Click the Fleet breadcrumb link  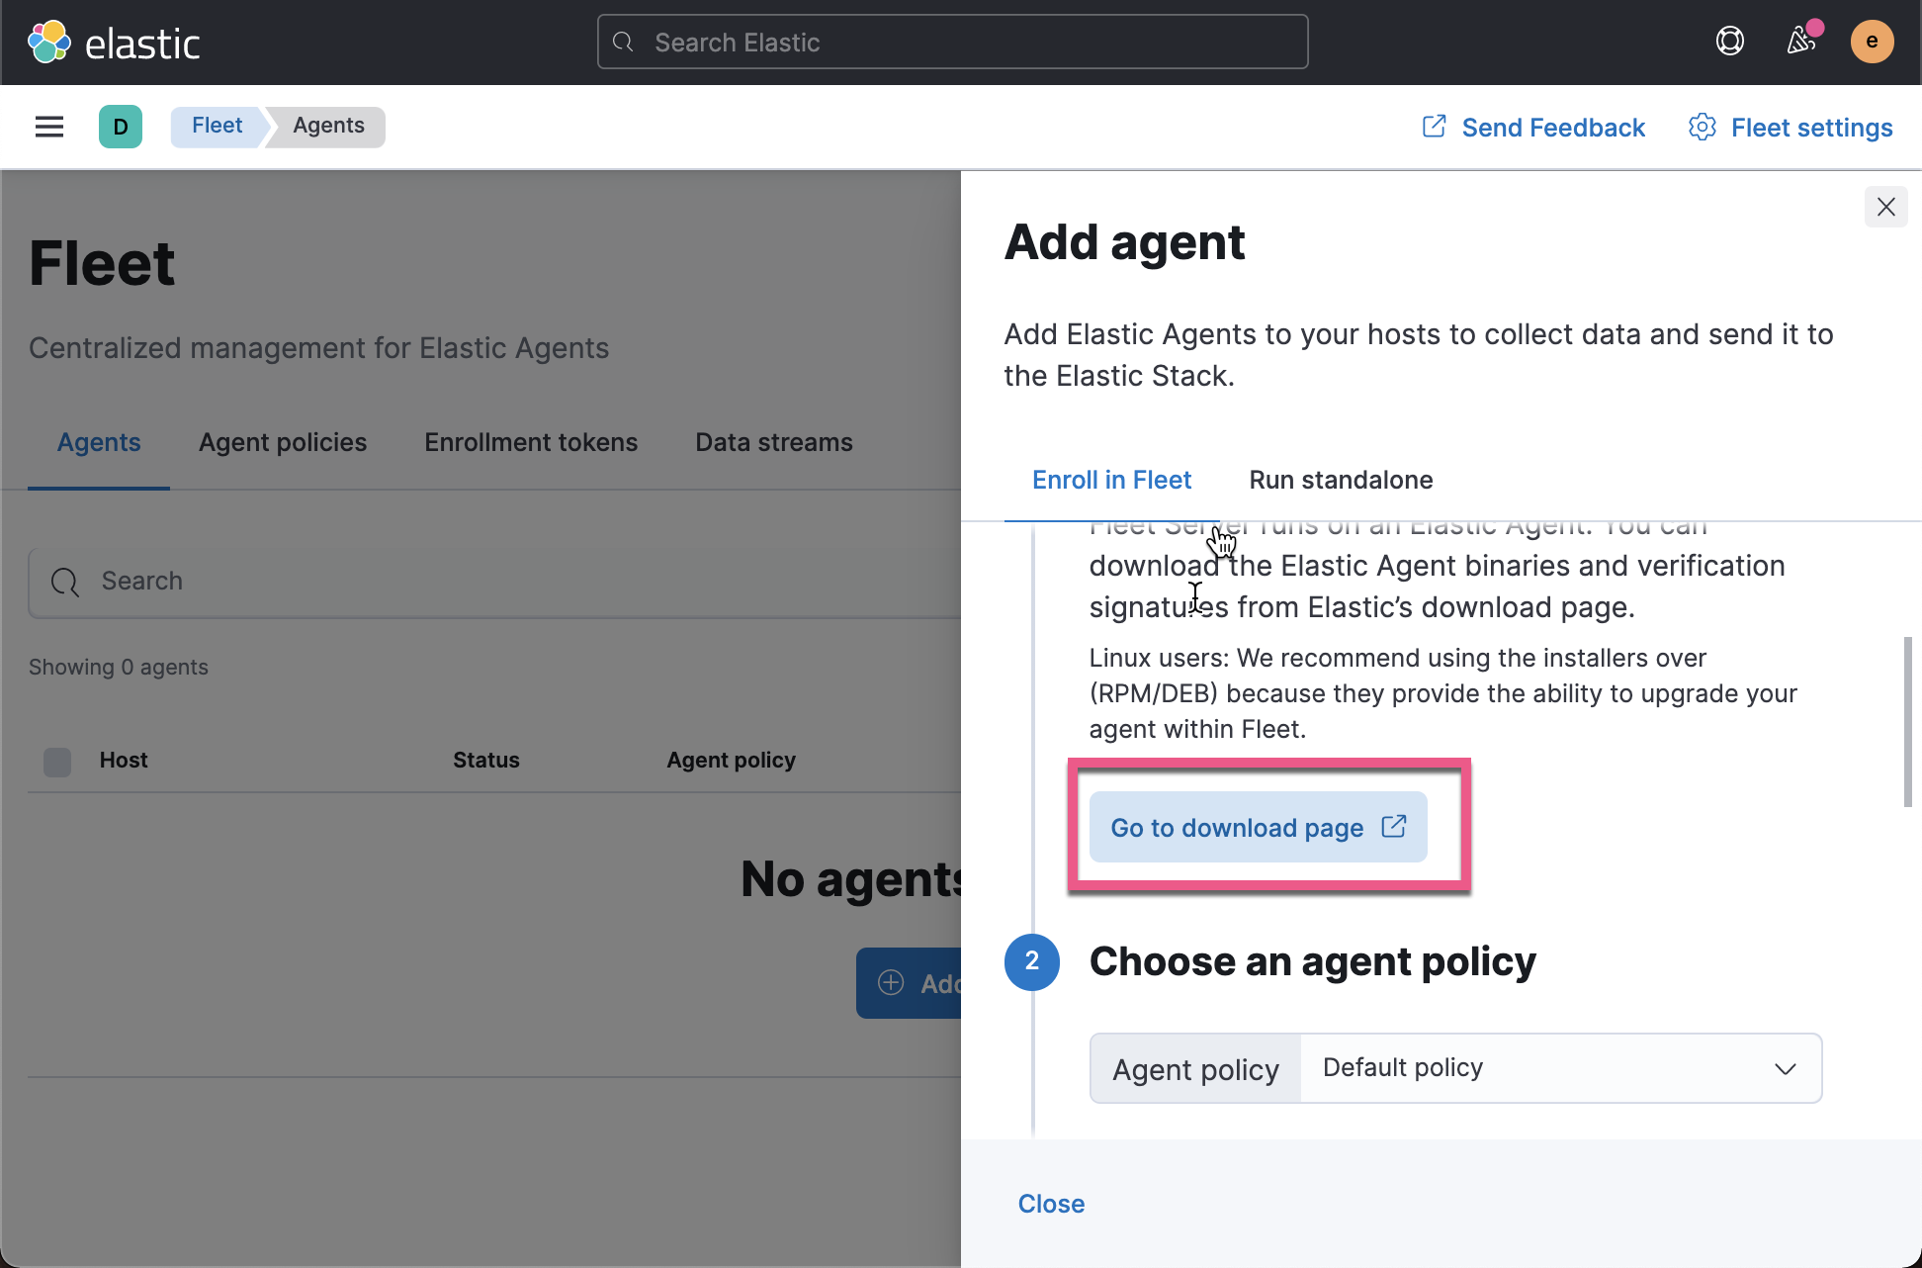click(215, 126)
